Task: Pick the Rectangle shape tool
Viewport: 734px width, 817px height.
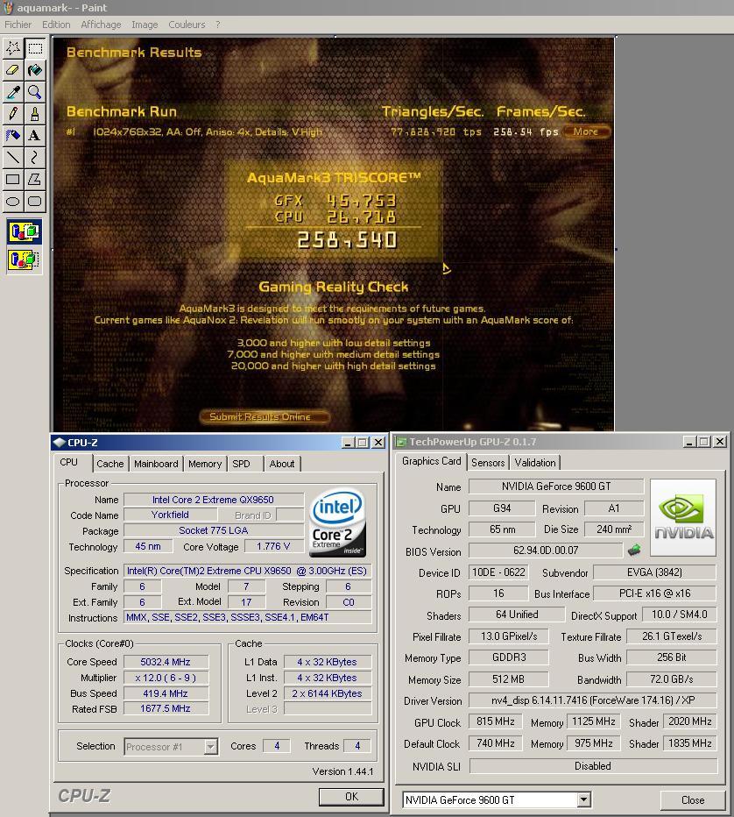Action: (x=13, y=179)
